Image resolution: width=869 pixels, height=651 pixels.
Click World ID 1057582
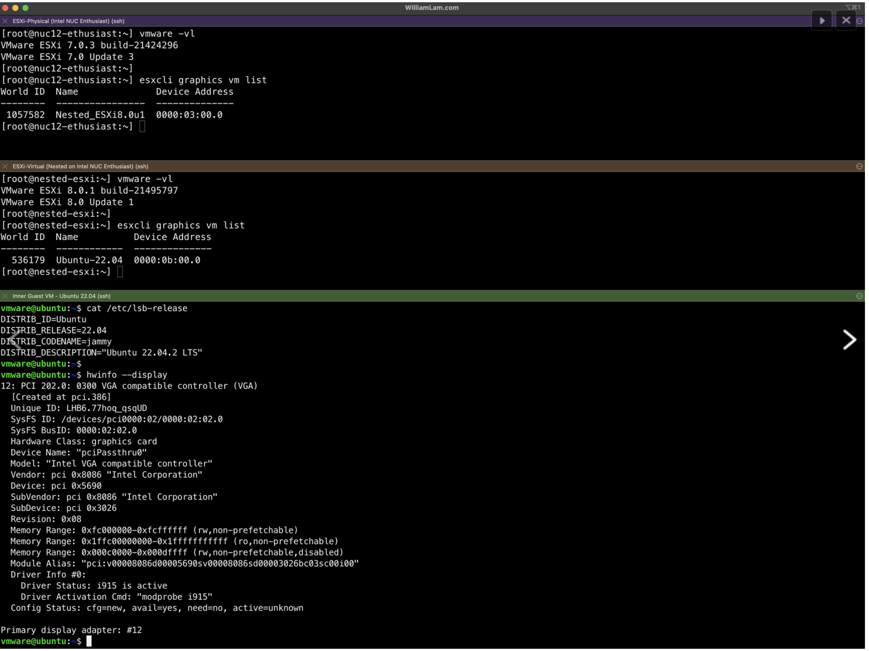[x=26, y=115]
